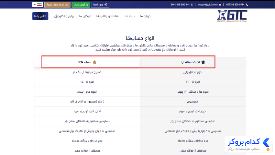This screenshot has width=275, height=155.
Task: Click the black star next to اکانت استاندارد
Action: pos(203,62)
